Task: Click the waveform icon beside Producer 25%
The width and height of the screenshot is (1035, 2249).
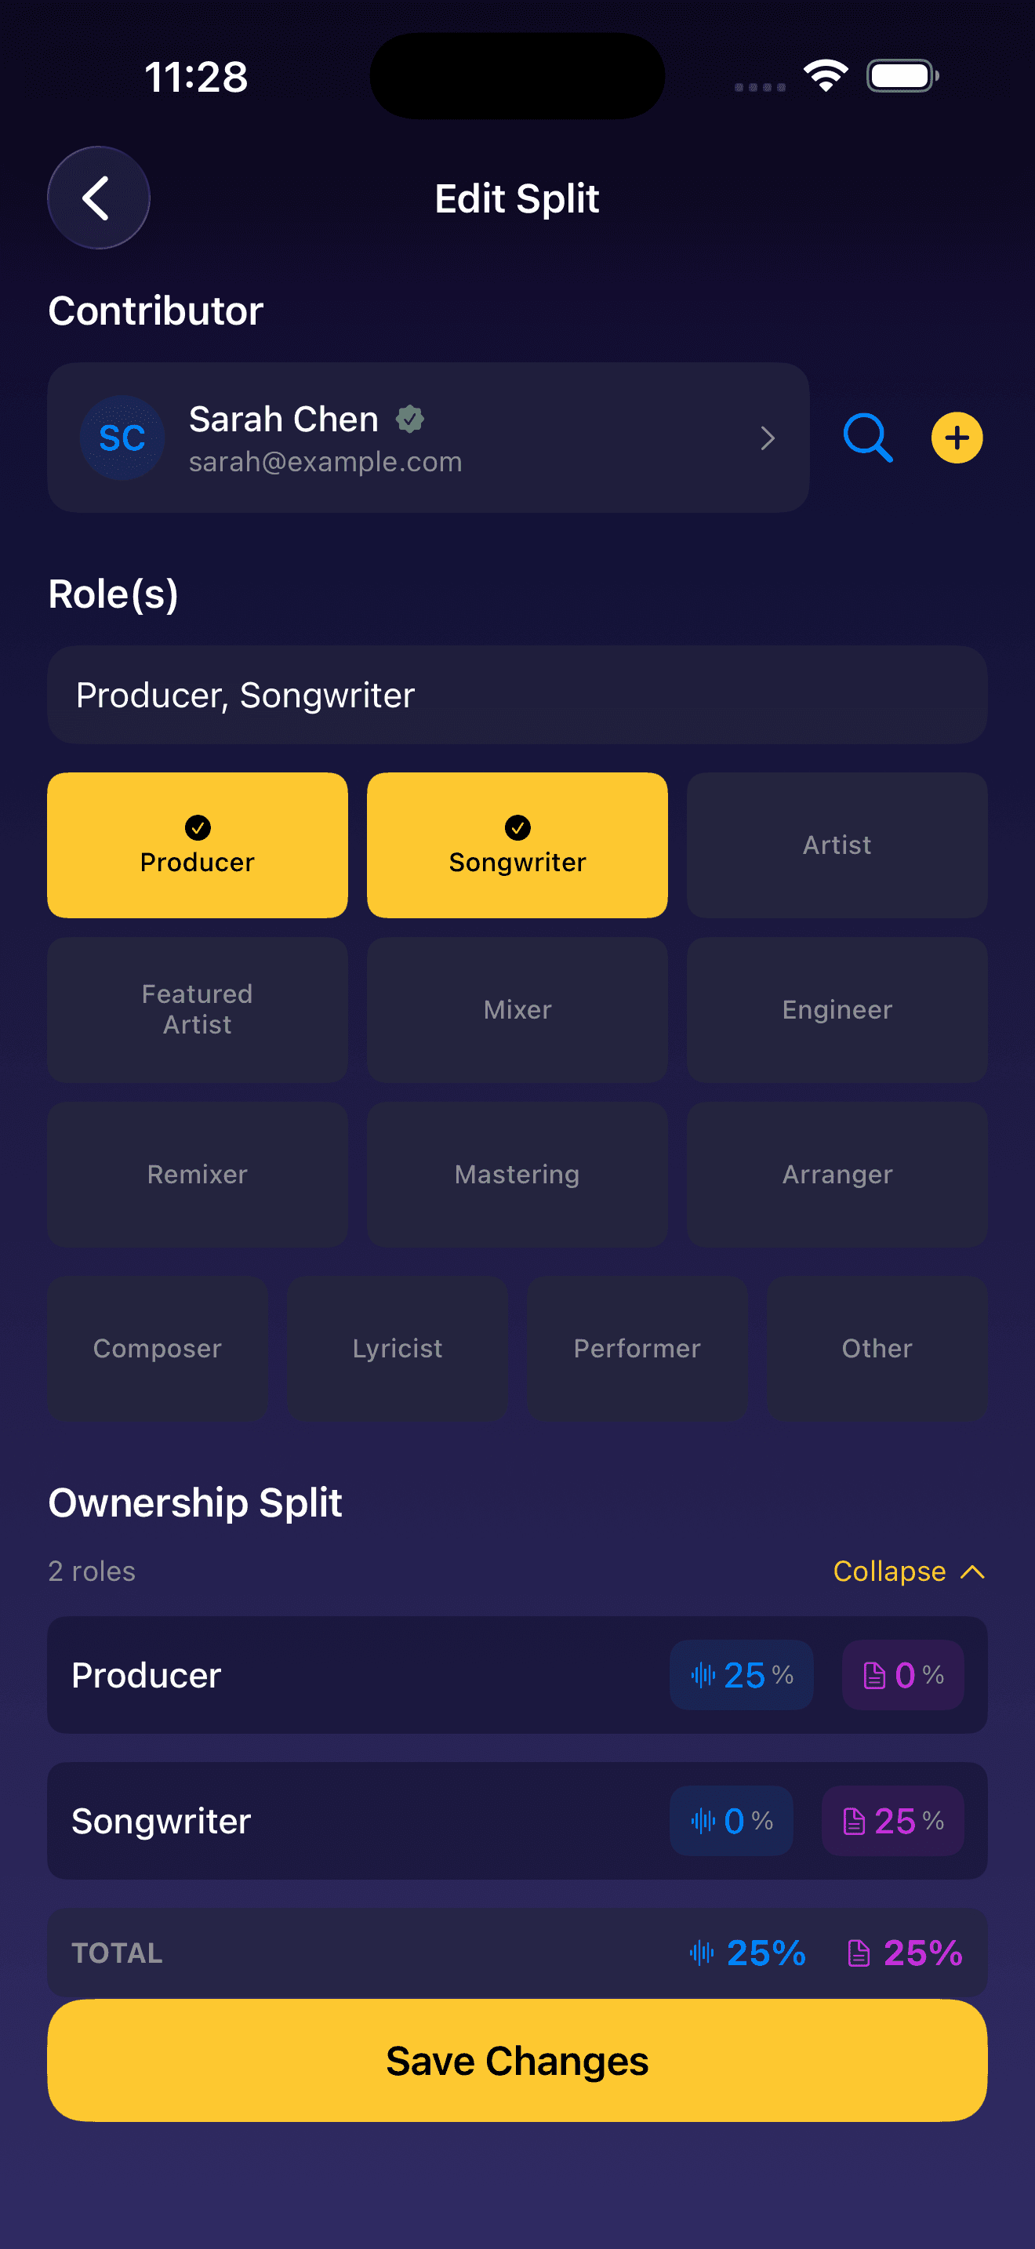Action: (x=705, y=1674)
